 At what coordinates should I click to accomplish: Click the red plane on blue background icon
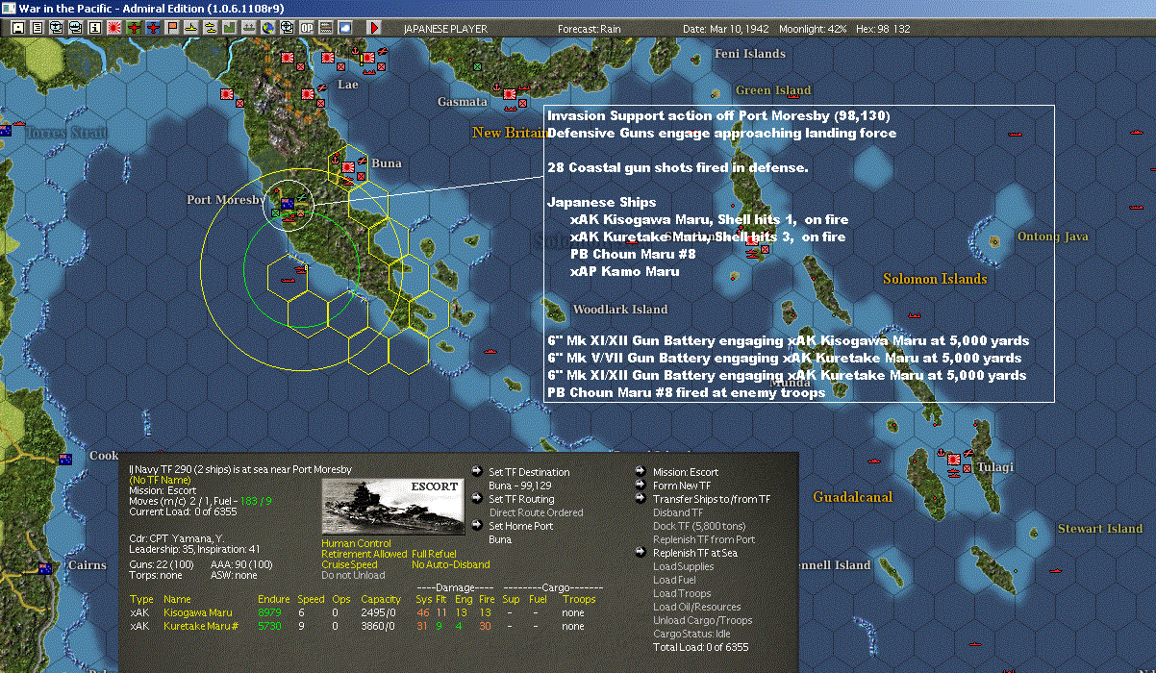(x=154, y=28)
